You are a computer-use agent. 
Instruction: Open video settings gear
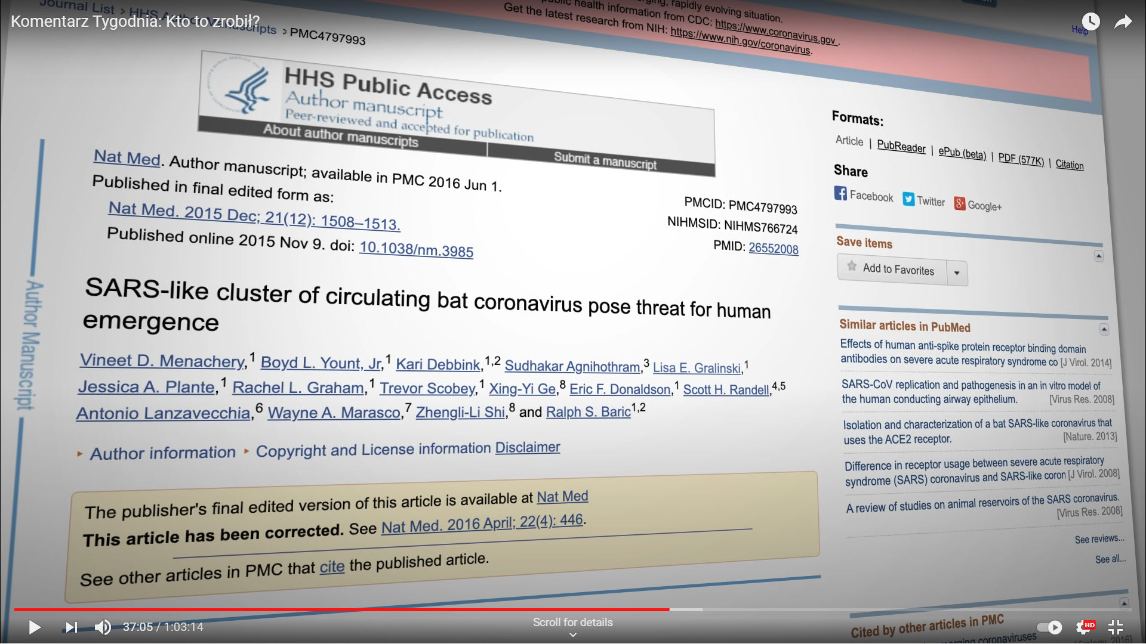1083,627
